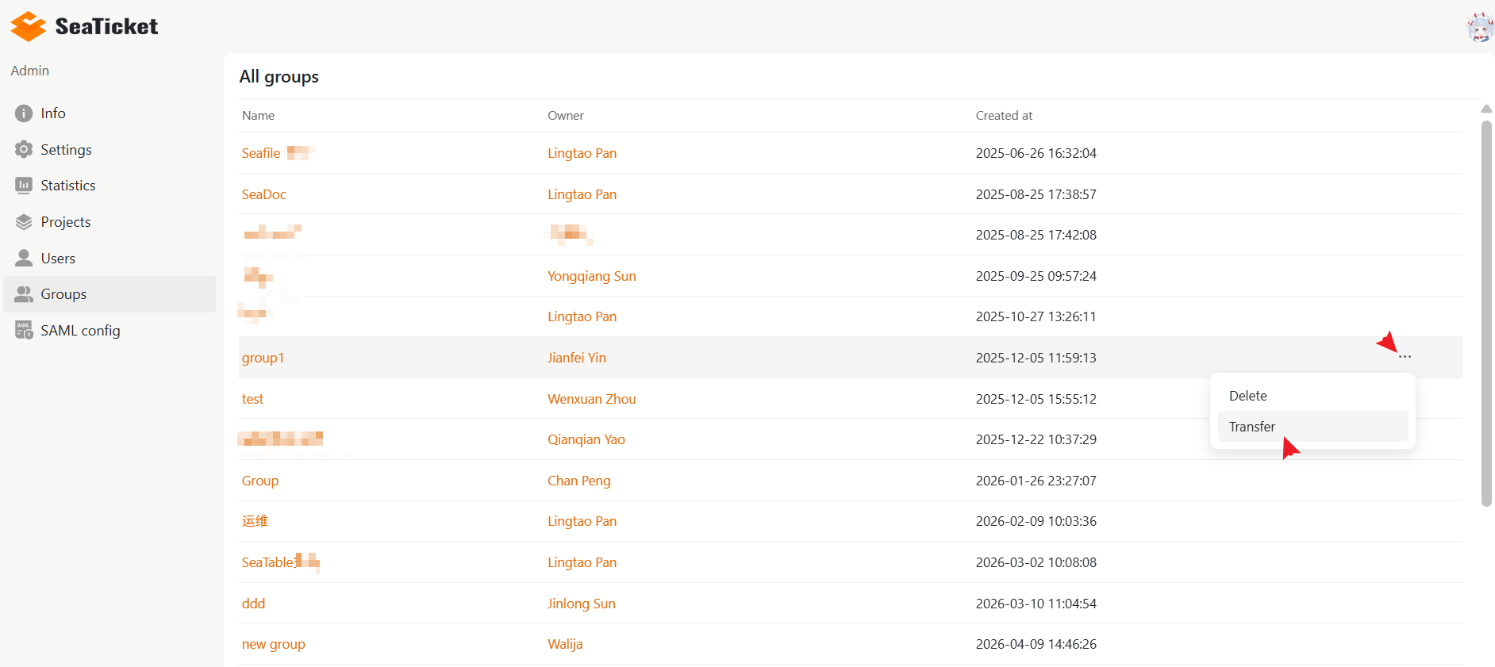The image size is (1495, 667).
Task: Open owner Jianfei Yin profile
Action: [576, 358]
